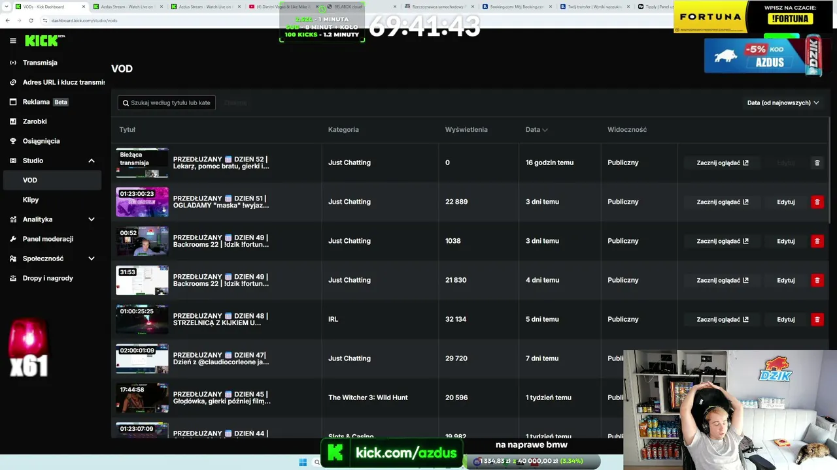Image resolution: width=837 pixels, height=470 pixels.
Task: Click Edytuj for the DZIEN 51 VOD
Action: (x=786, y=202)
